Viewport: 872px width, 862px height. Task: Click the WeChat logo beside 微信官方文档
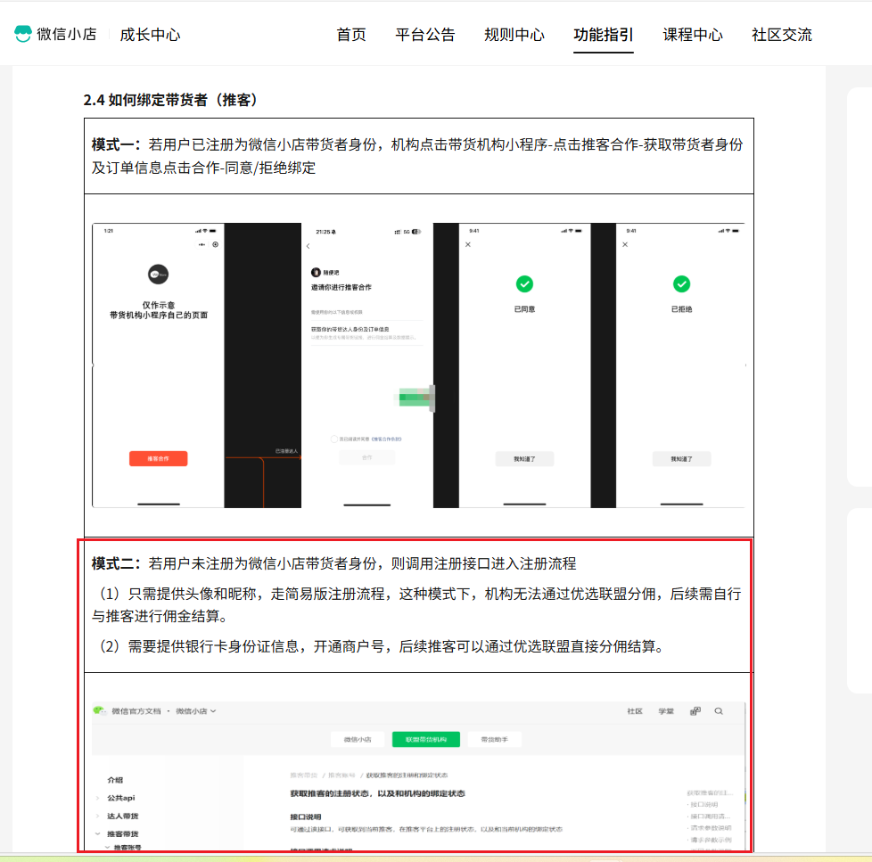click(x=100, y=710)
